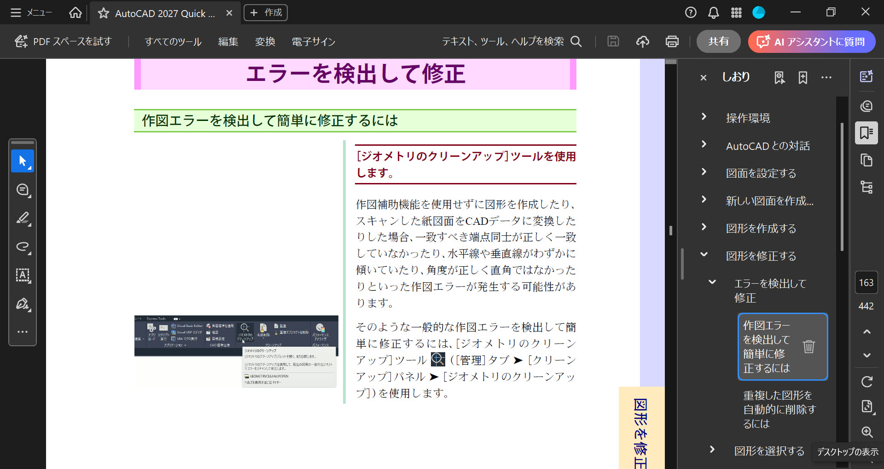Choose the highlighter pen tool

(x=23, y=218)
